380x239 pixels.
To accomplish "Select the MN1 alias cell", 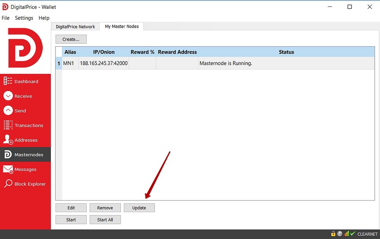I will tap(70, 63).
